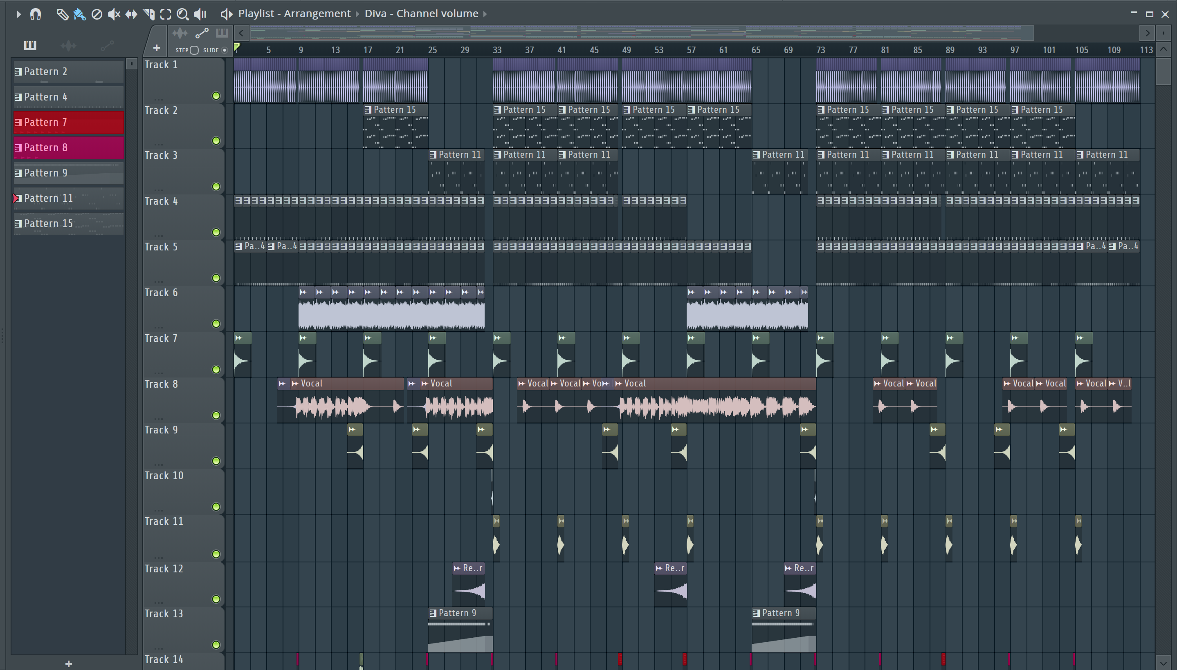Activate the Playback speaker tool

200,14
